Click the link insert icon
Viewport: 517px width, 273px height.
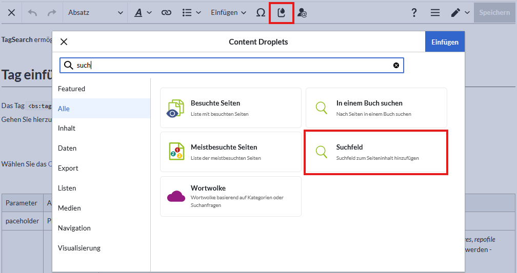click(166, 13)
